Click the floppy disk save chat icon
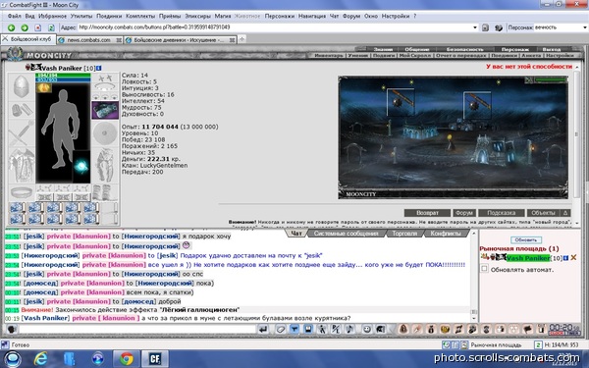 pyautogui.click(x=308, y=330)
